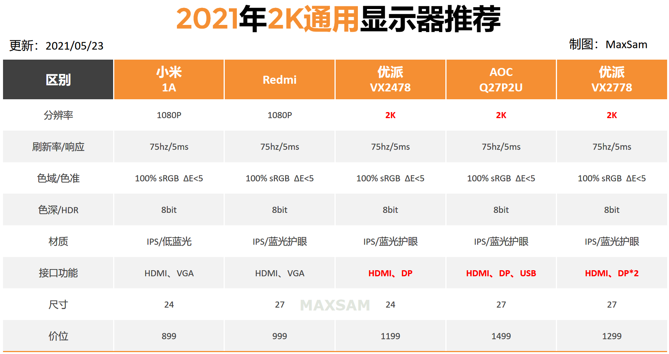Select the price 1499
The width and height of the screenshot is (669, 354).
501,336
